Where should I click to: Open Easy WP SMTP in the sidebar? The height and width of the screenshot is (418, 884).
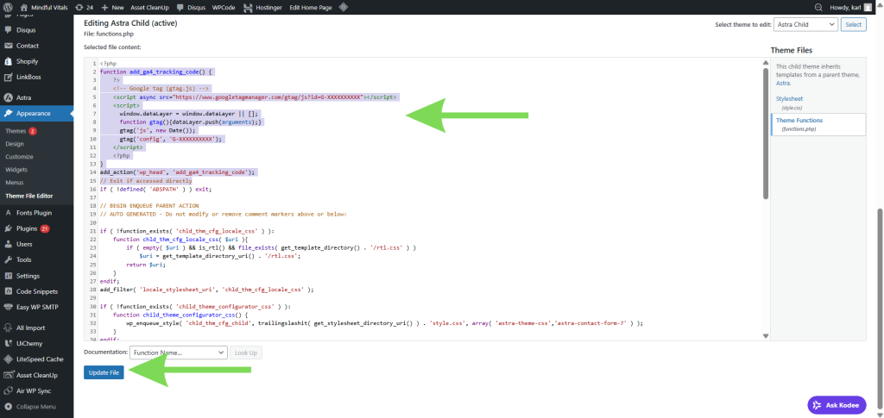click(x=36, y=308)
